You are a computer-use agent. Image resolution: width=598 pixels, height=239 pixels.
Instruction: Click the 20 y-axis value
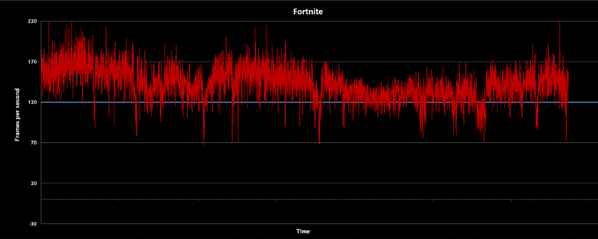pyautogui.click(x=34, y=183)
